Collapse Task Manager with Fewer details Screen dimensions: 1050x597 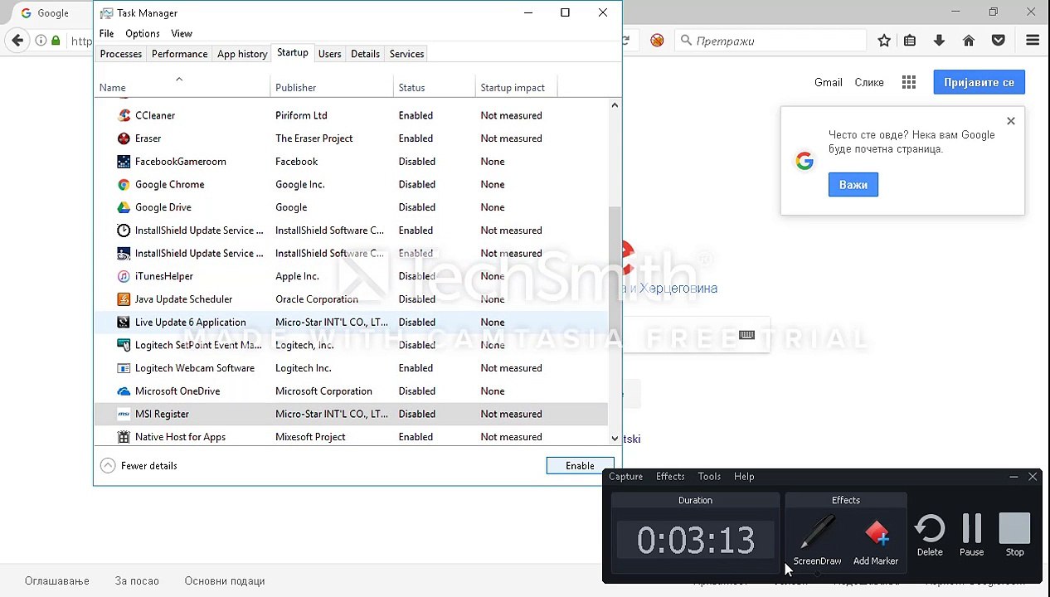pos(139,466)
